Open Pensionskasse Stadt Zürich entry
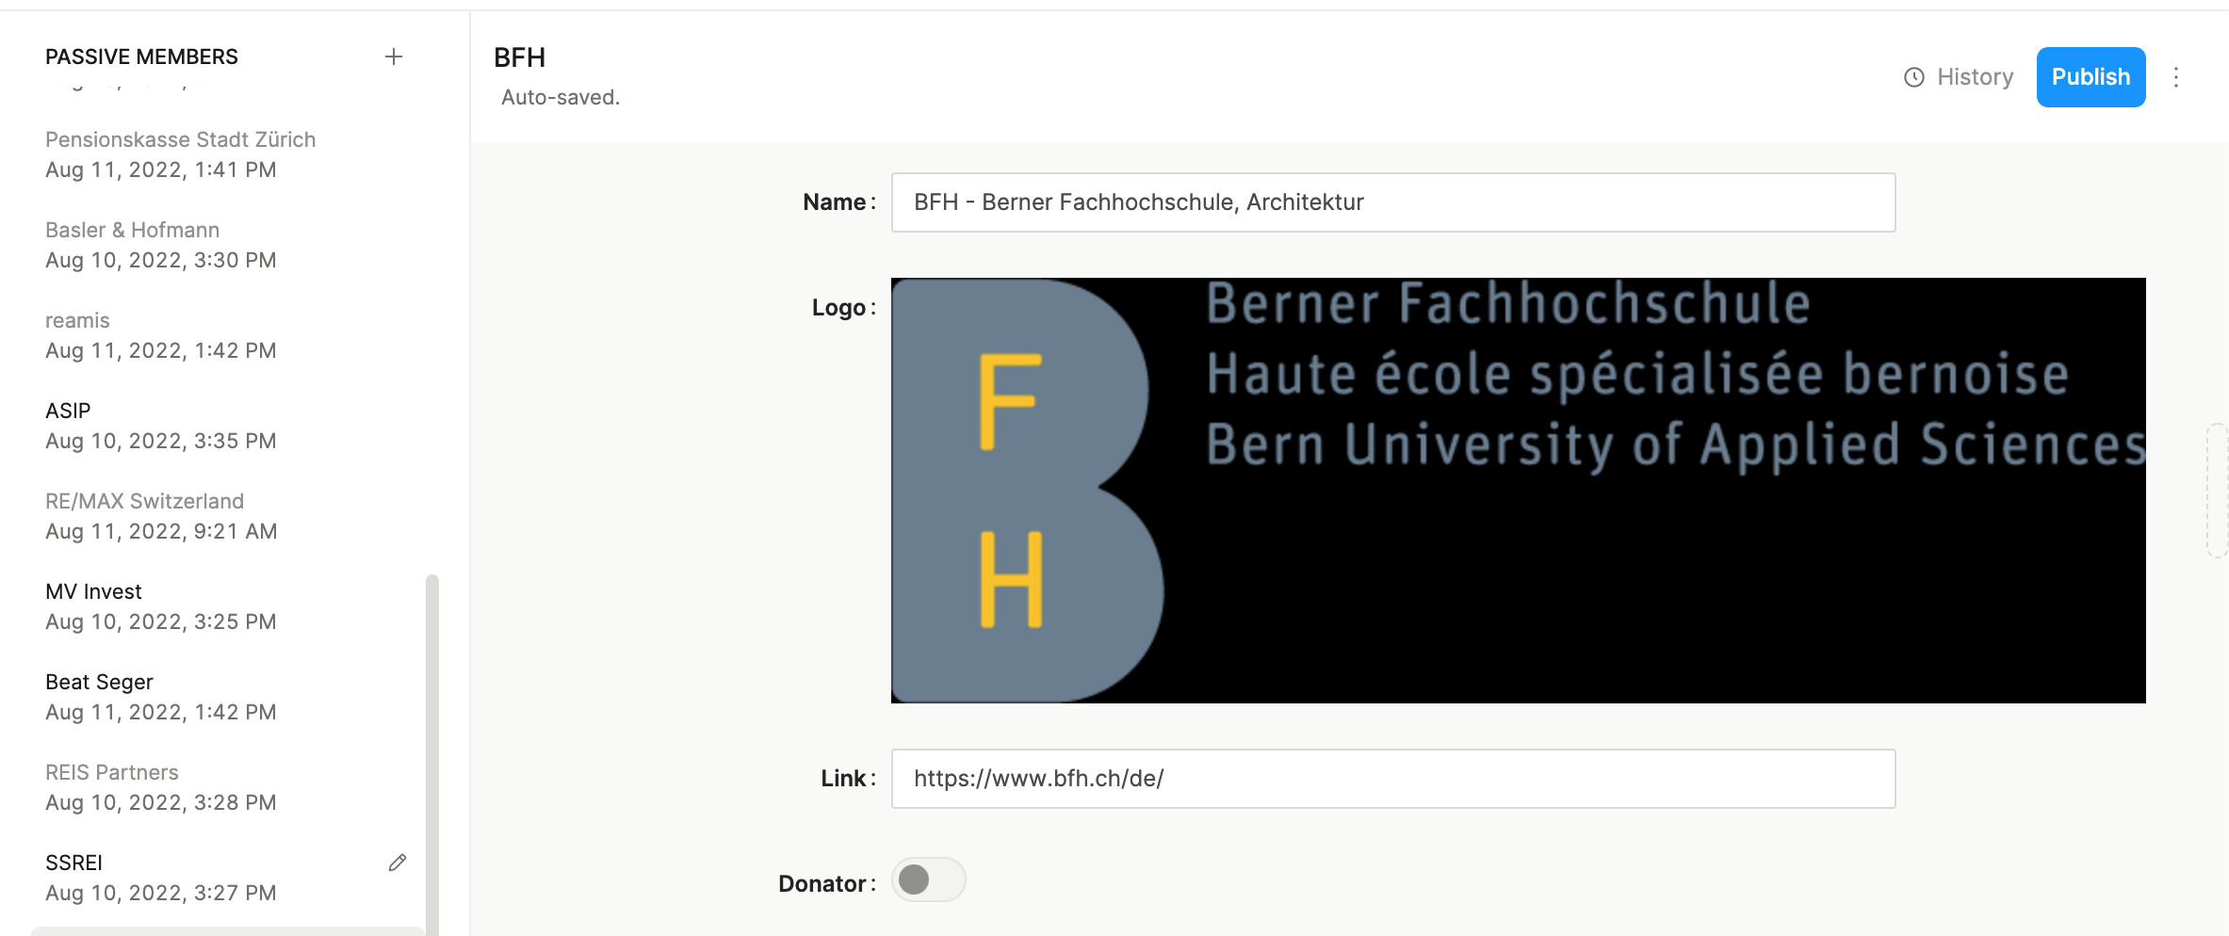This screenshot has width=2229, height=936. point(180,154)
